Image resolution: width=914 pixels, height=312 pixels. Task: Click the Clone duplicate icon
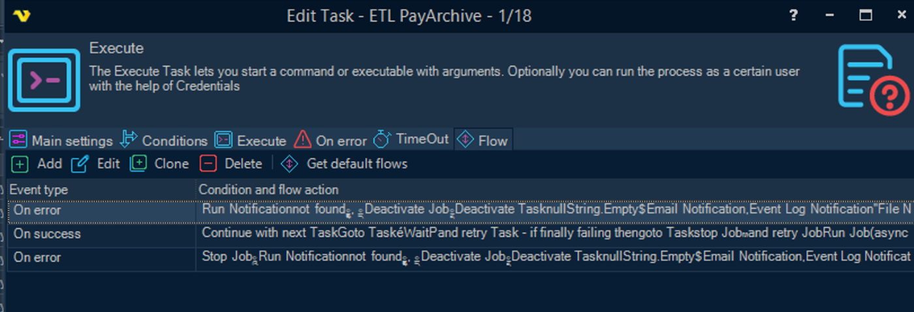tap(138, 164)
